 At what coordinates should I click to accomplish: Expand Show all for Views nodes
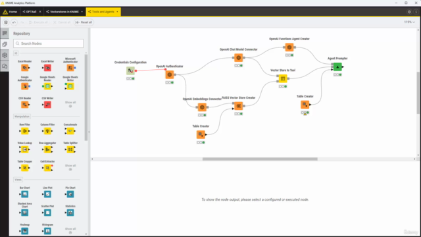70,230
